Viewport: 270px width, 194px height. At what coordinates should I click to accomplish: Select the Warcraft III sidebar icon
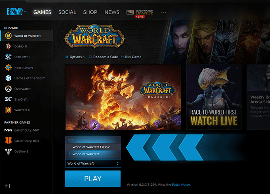(x=8, y=110)
